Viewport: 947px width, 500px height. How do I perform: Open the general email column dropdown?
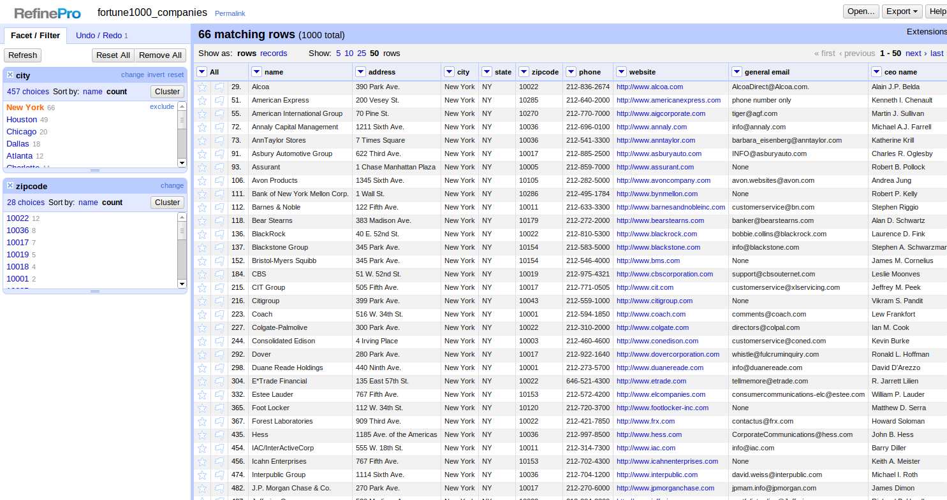[737, 72]
